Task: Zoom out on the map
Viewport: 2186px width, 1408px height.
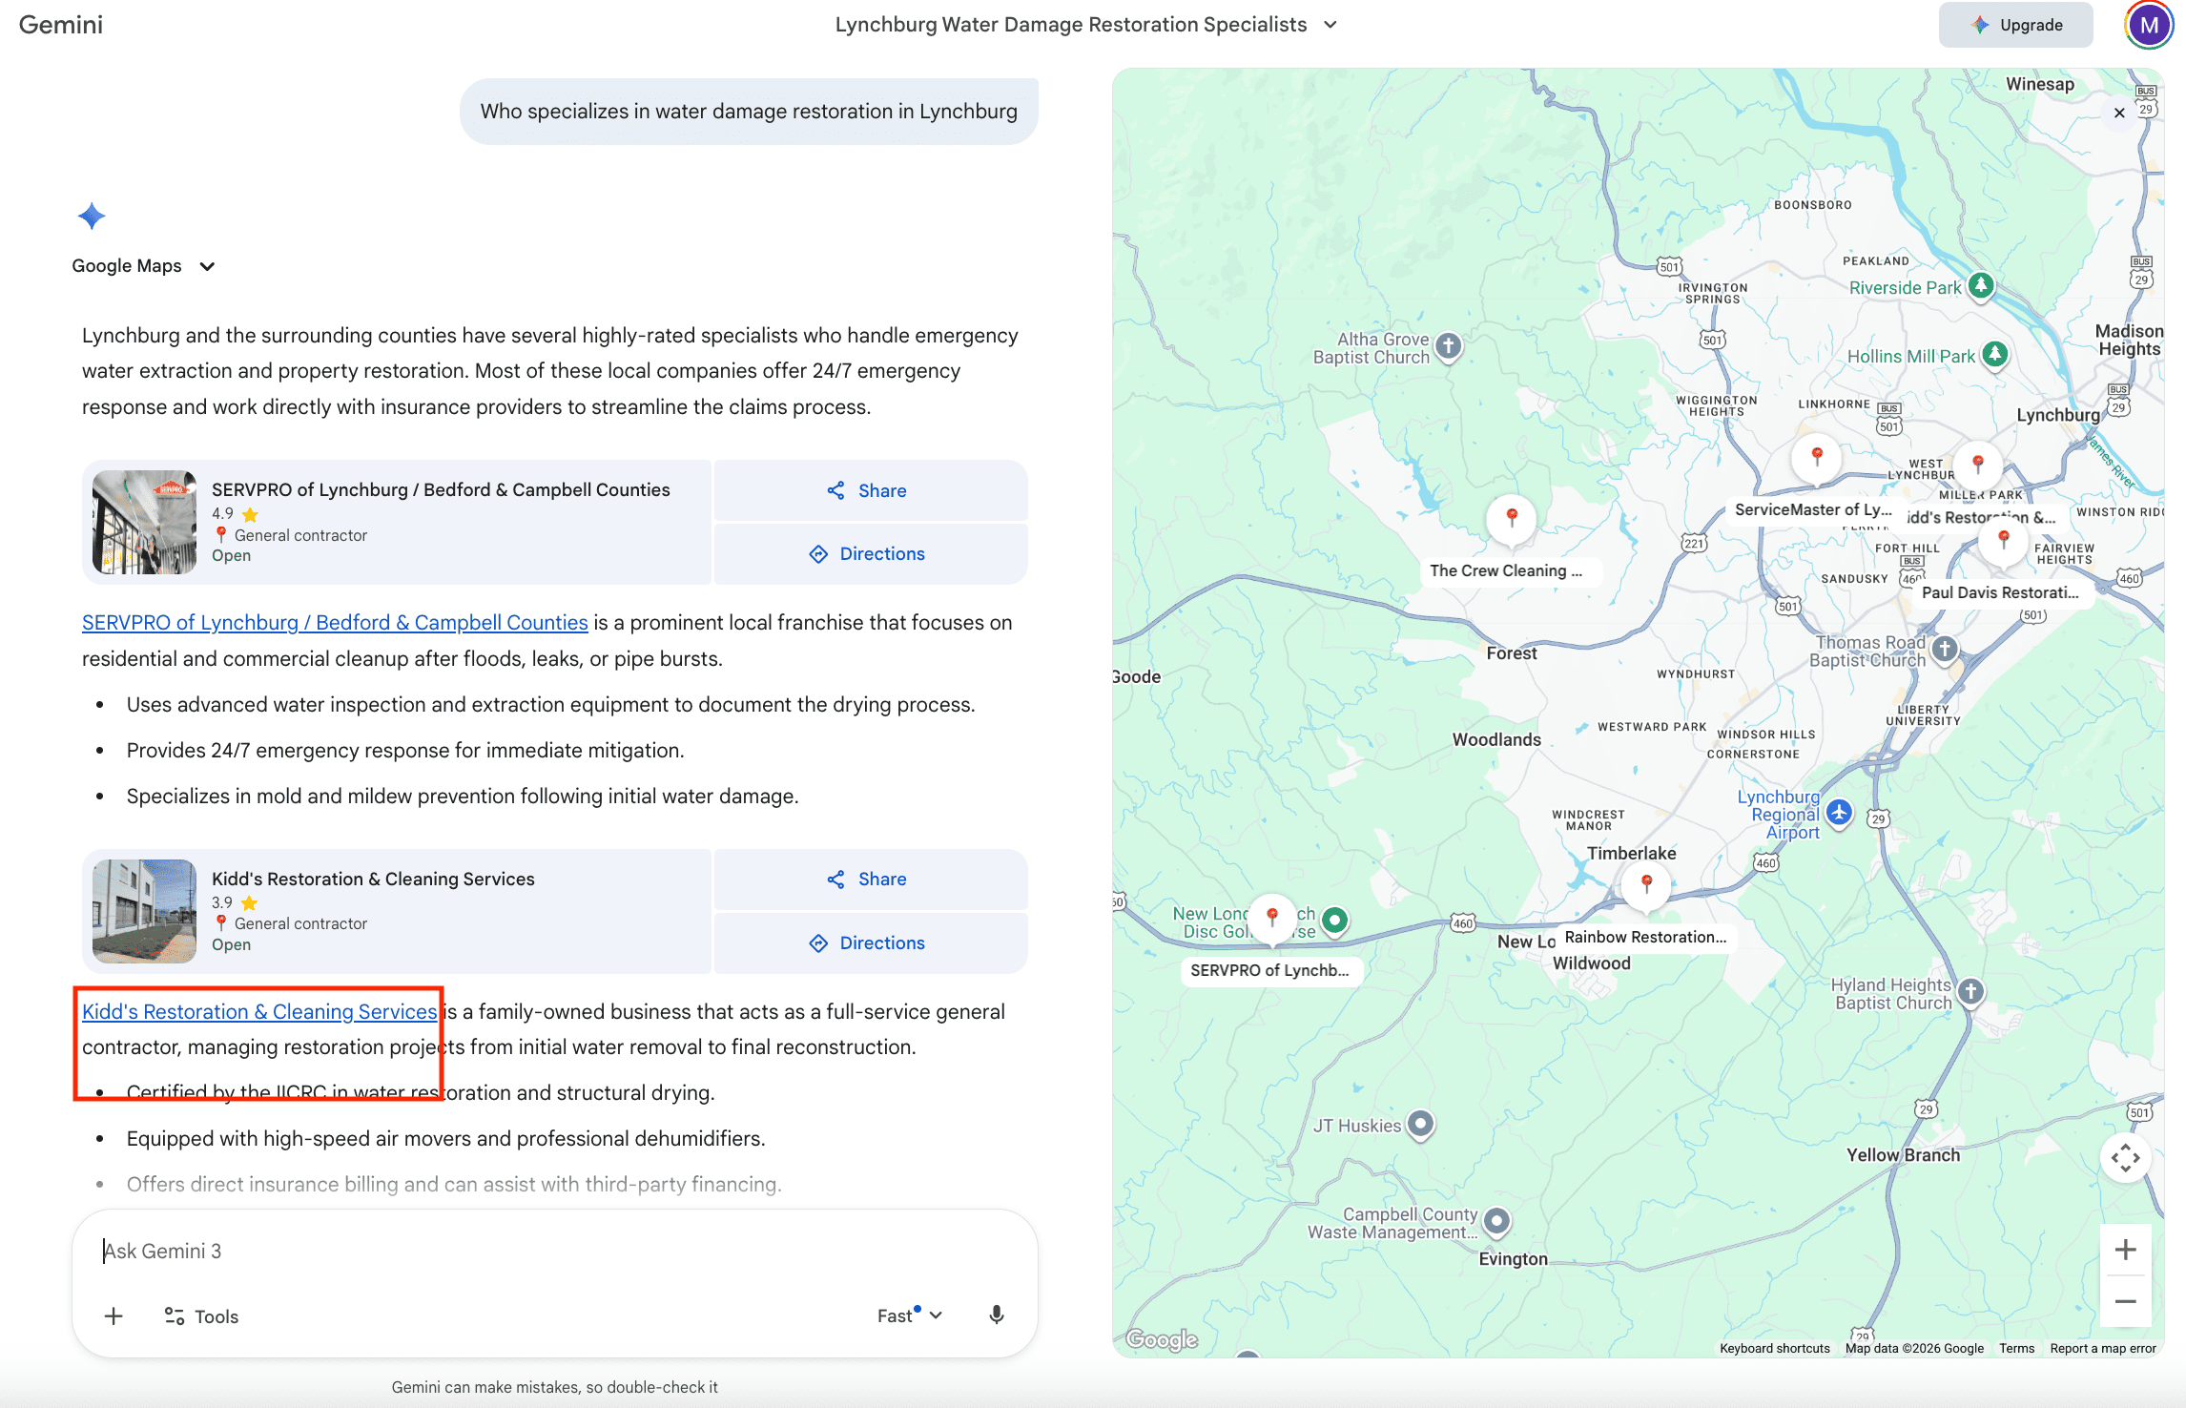Action: click(2125, 1301)
